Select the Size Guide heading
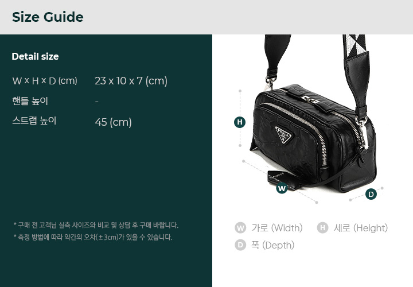The image size is (413, 287). (48, 17)
